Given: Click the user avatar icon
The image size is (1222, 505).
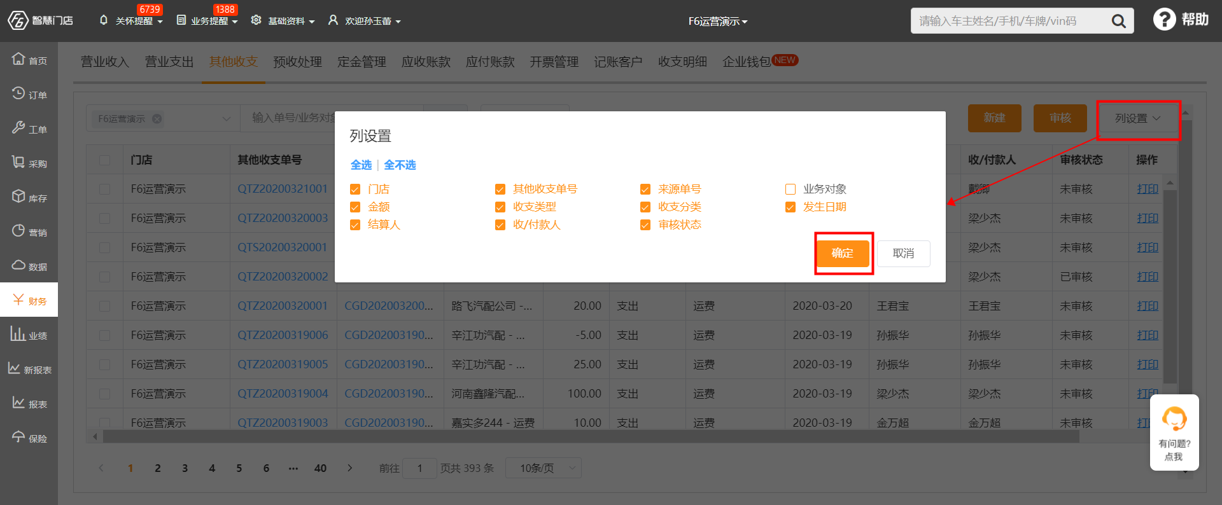Looking at the screenshot, I should [x=333, y=20].
